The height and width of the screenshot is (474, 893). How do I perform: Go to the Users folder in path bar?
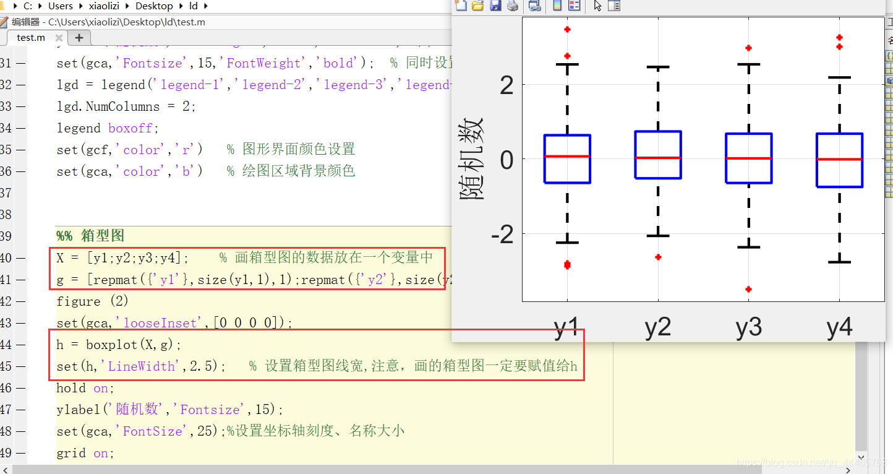61,6
